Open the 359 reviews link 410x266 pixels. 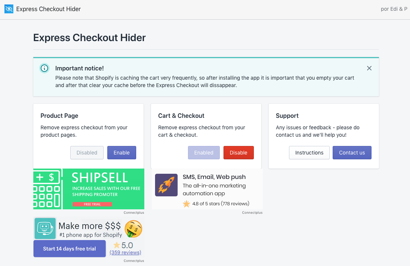(x=125, y=253)
